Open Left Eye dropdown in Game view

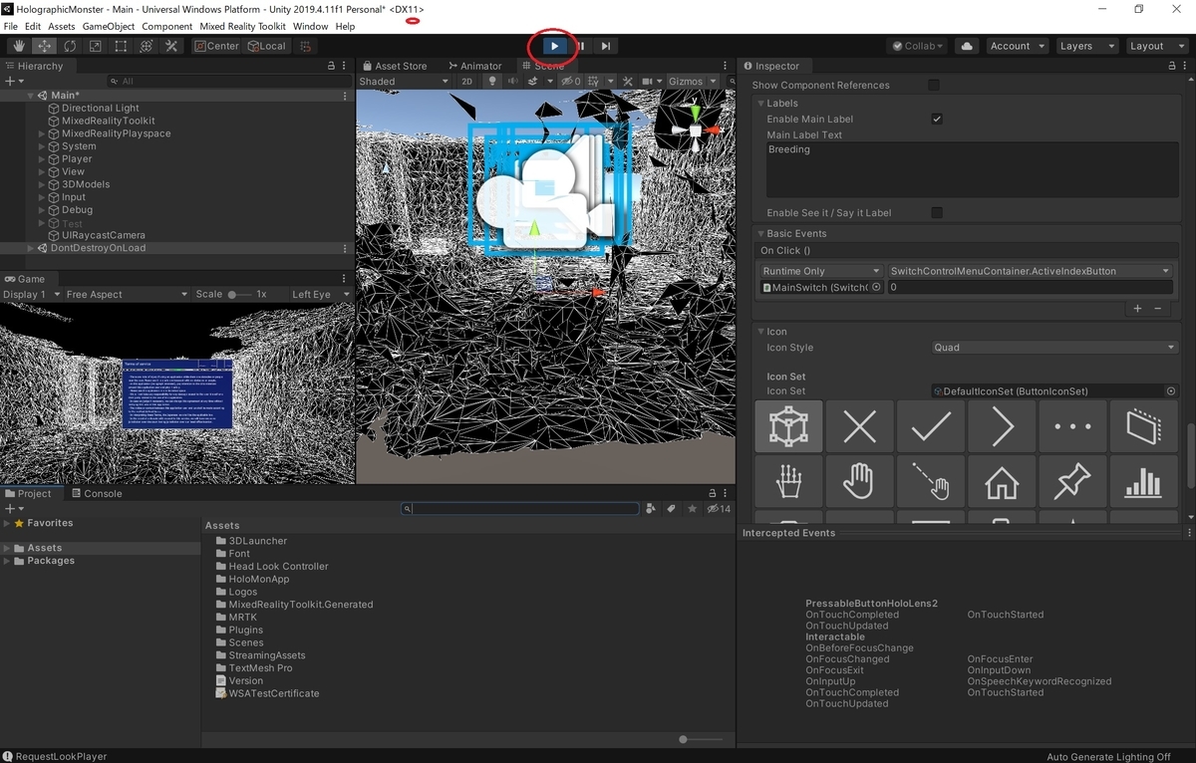[319, 295]
